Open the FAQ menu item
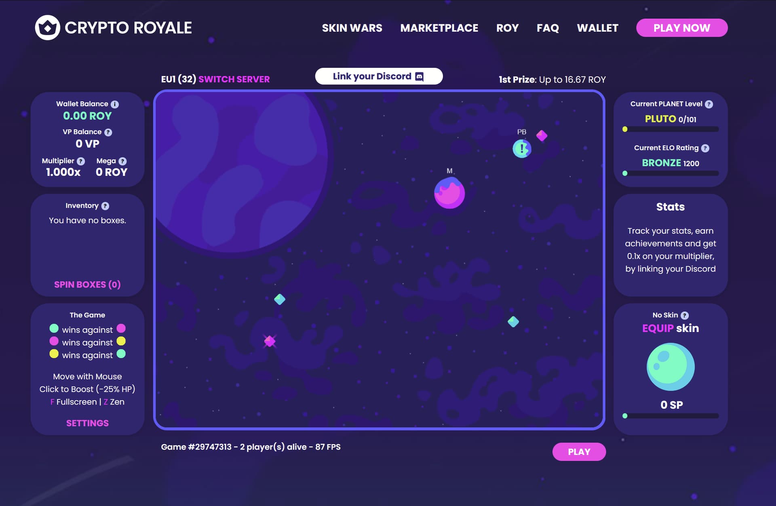 pos(548,28)
